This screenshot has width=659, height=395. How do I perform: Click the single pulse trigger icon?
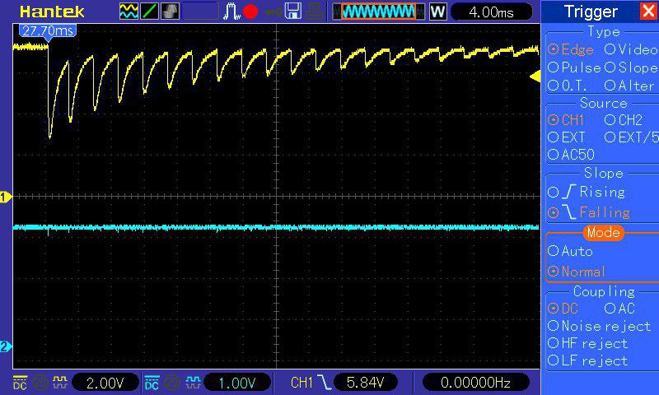point(231,12)
